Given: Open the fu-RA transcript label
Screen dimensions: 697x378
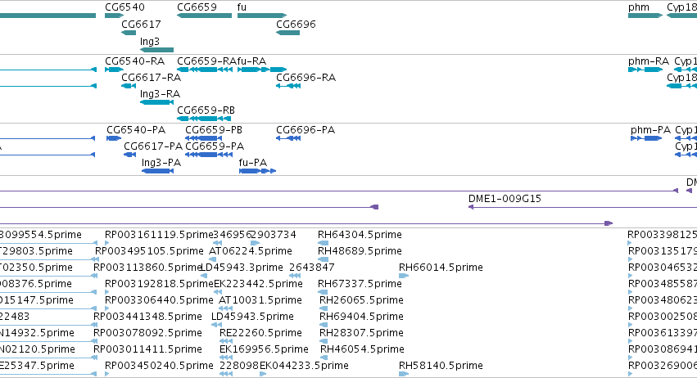Looking at the screenshot, I should click(x=251, y=61).
